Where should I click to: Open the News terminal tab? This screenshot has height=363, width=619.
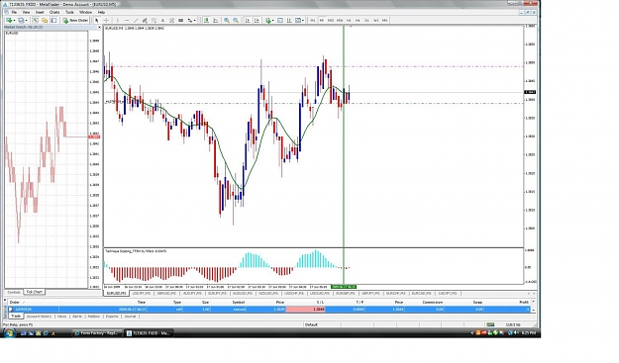coord(62,317)
